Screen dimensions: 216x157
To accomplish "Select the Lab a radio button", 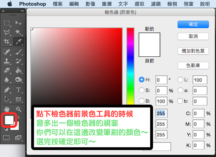I will [180, 90].
